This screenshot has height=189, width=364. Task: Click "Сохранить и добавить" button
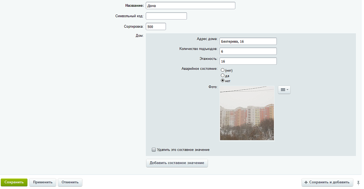(x=327, y=182)
